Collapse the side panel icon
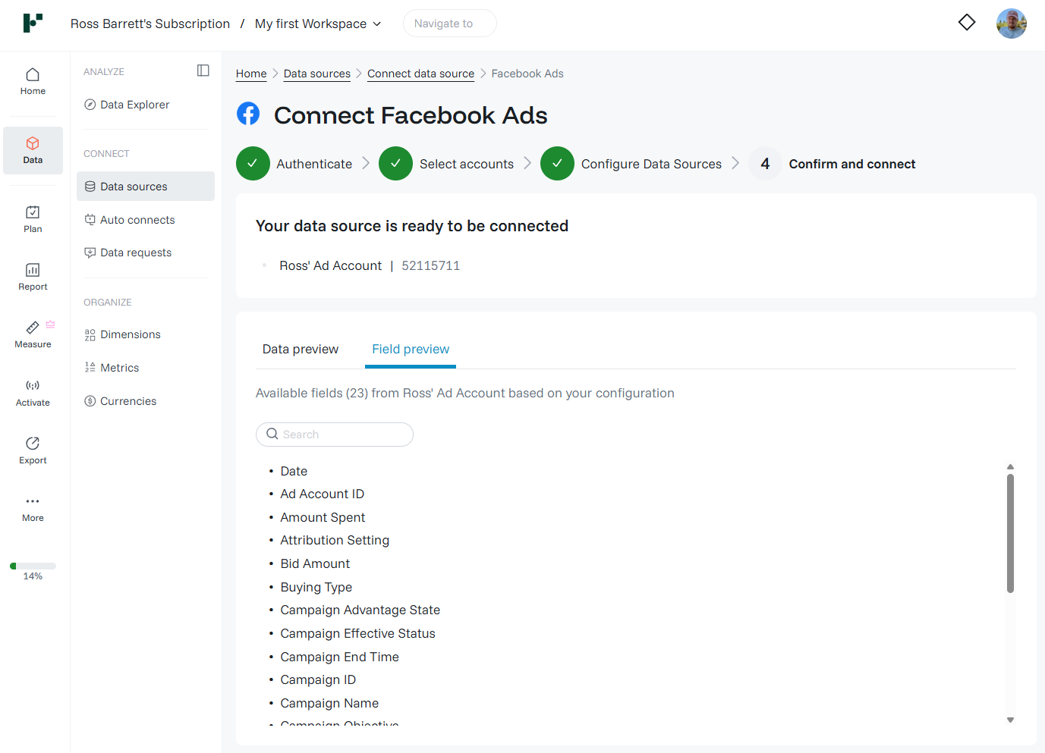This screenshot has height=753, width=1045. pyautogui.click(x=203, y=71)
